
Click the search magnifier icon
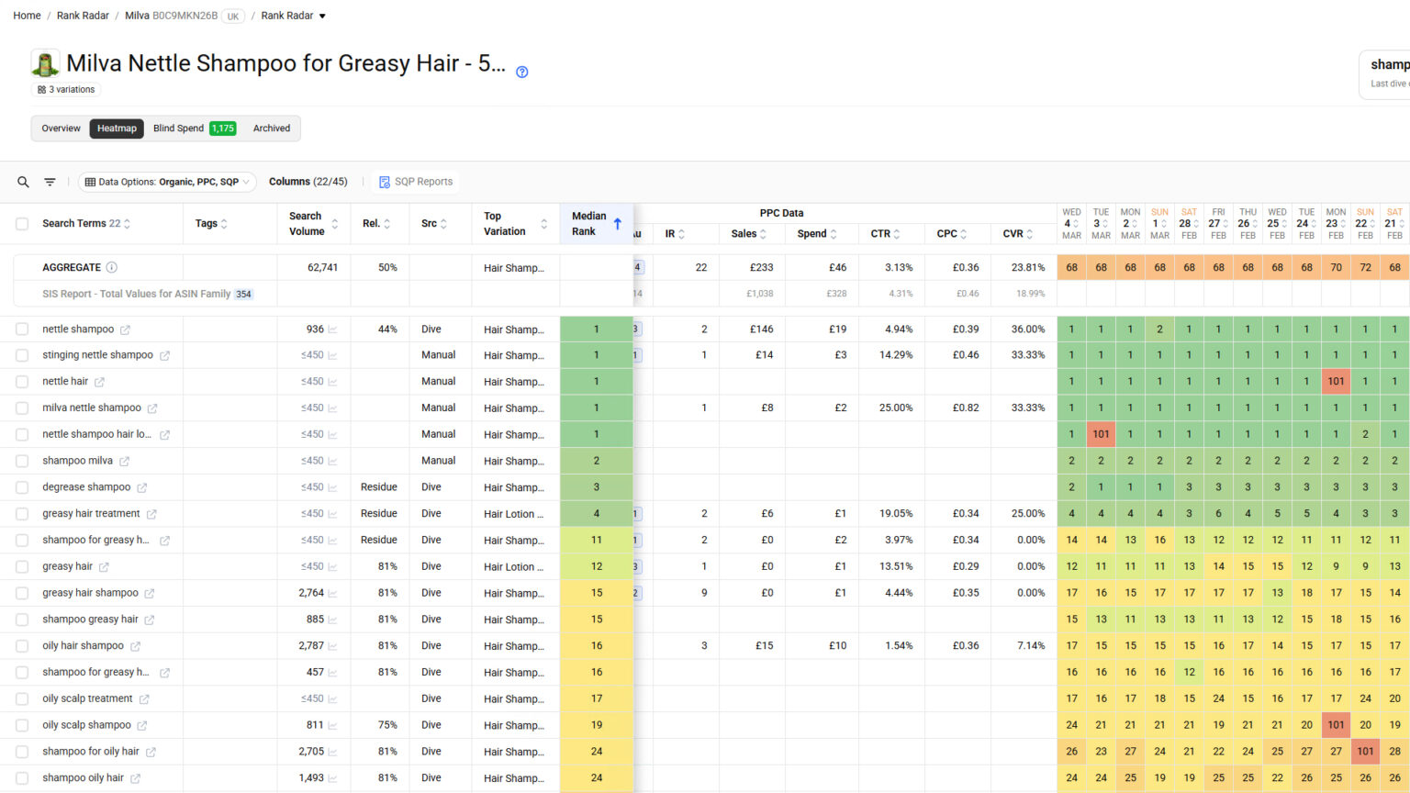point(23,182)
